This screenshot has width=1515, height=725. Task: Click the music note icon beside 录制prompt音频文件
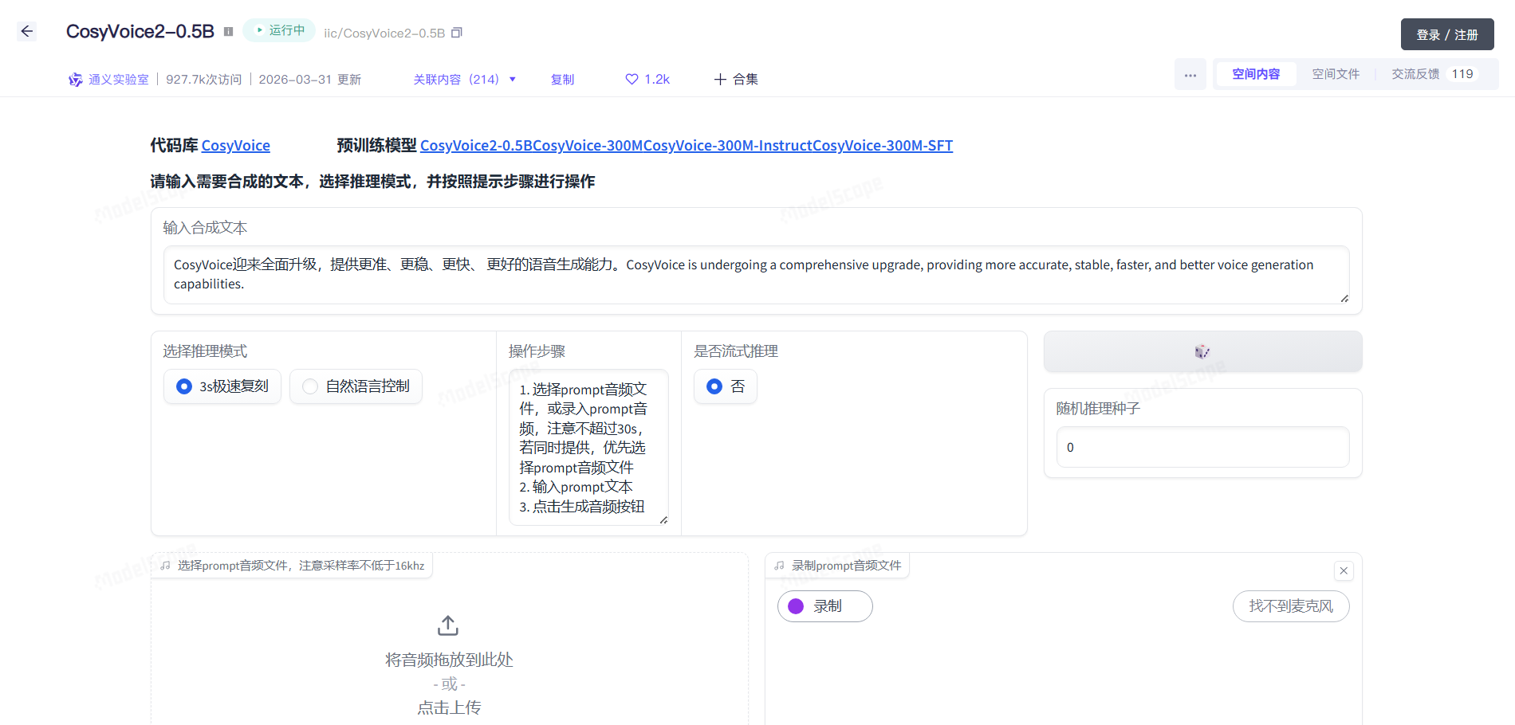tap(779, 566)
